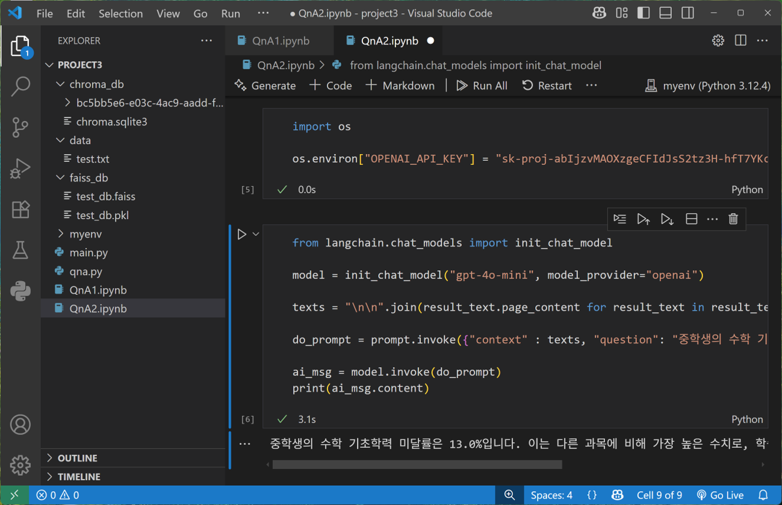Open test.txt in Explorer

click(133, 159)
